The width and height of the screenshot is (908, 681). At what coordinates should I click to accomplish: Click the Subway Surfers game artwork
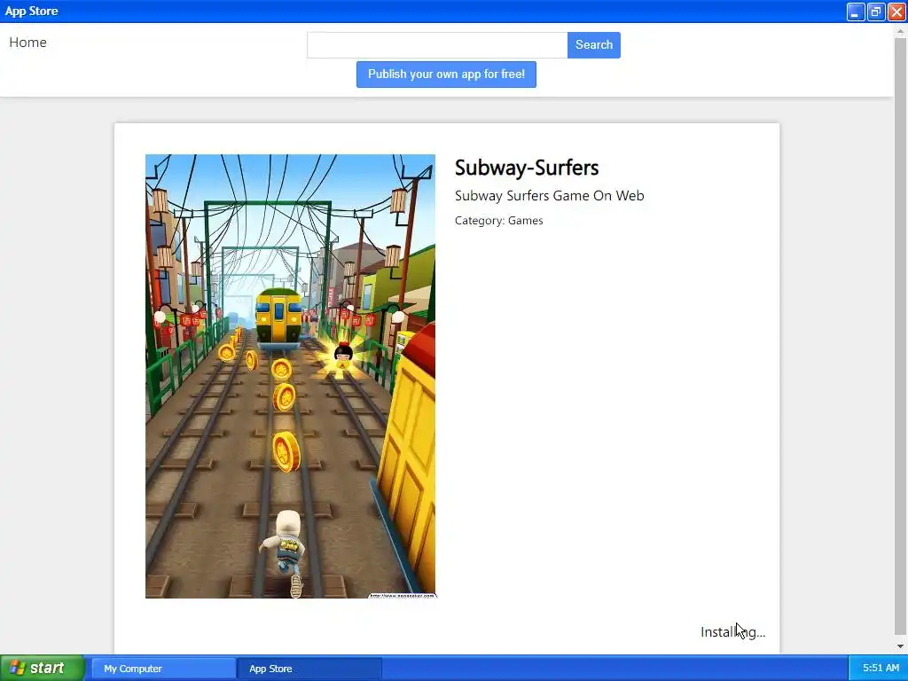(290, 376)
